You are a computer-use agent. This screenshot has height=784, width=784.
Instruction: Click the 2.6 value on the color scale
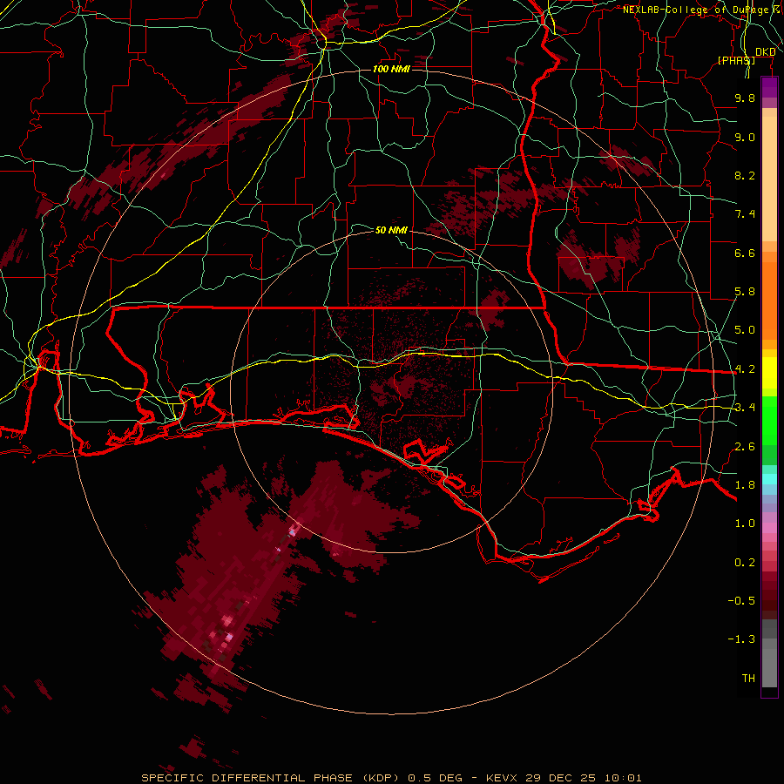(x=745, y=447)
